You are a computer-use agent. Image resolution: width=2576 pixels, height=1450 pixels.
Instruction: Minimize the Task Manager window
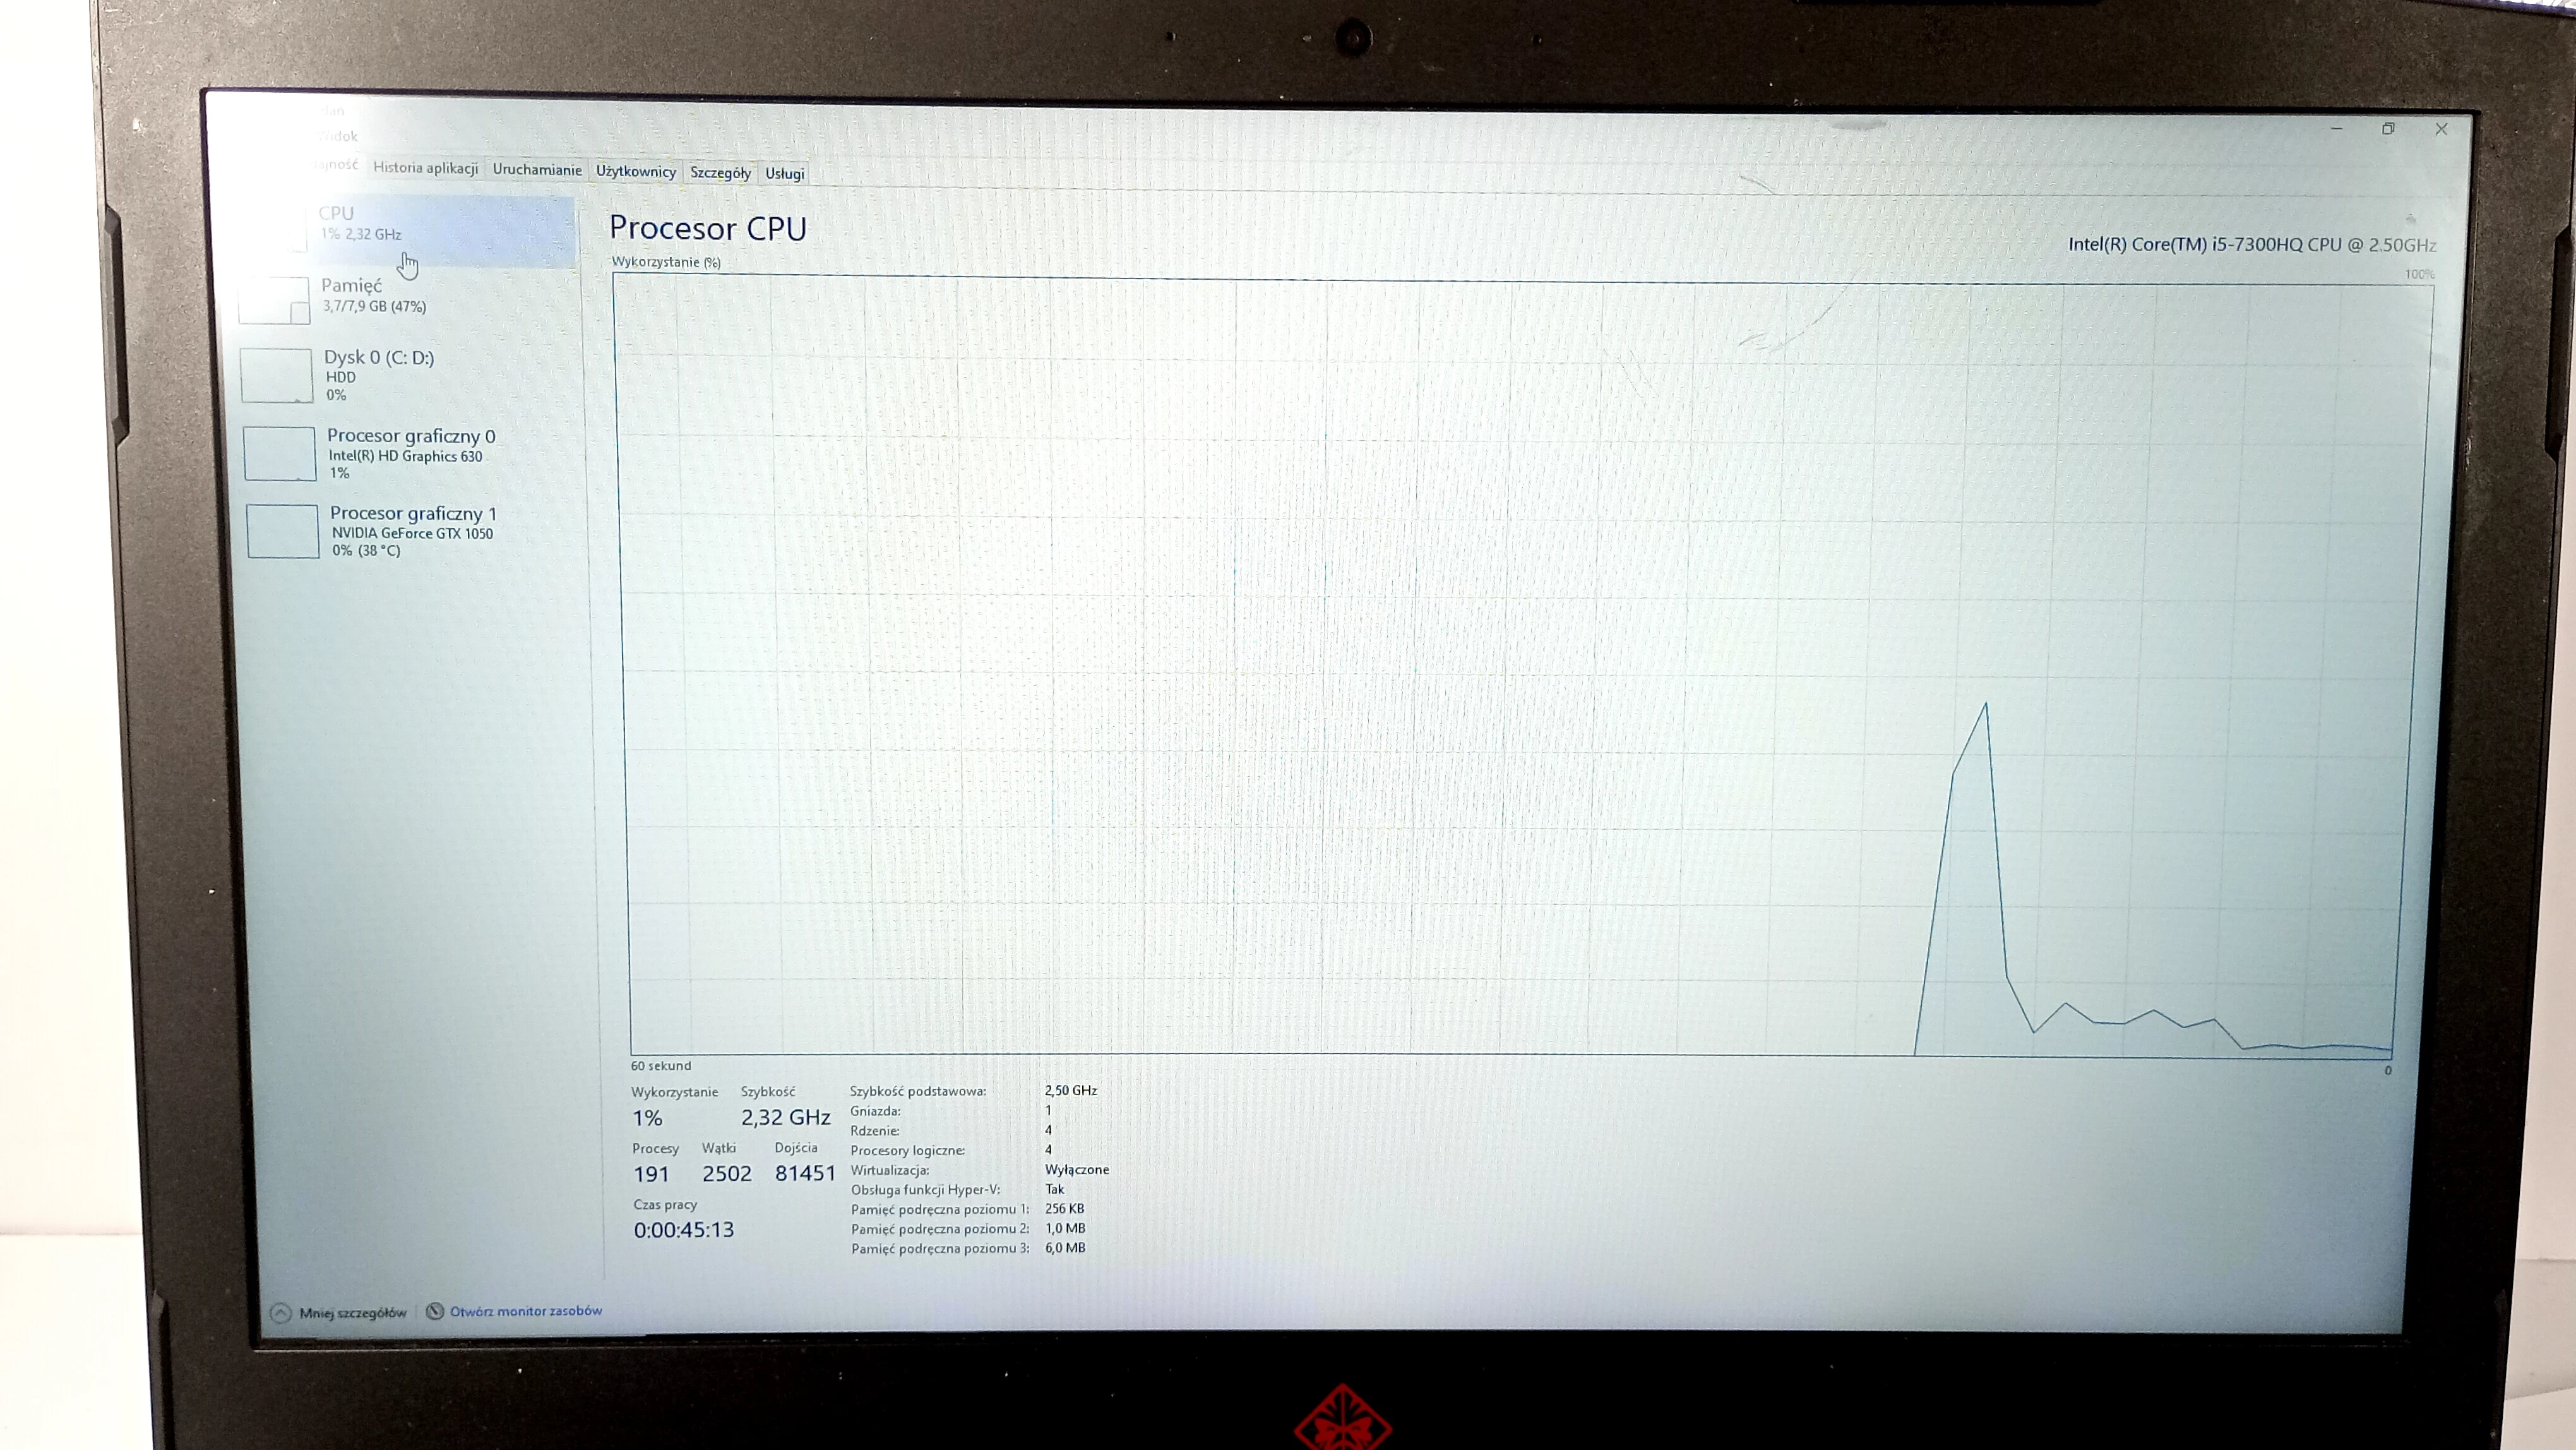(2337, 129)
